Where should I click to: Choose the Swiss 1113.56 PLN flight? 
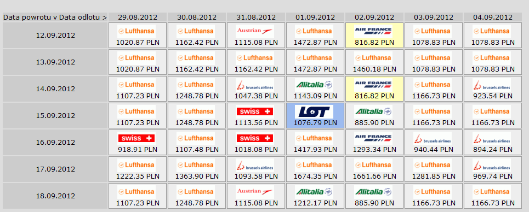(256, 115)
